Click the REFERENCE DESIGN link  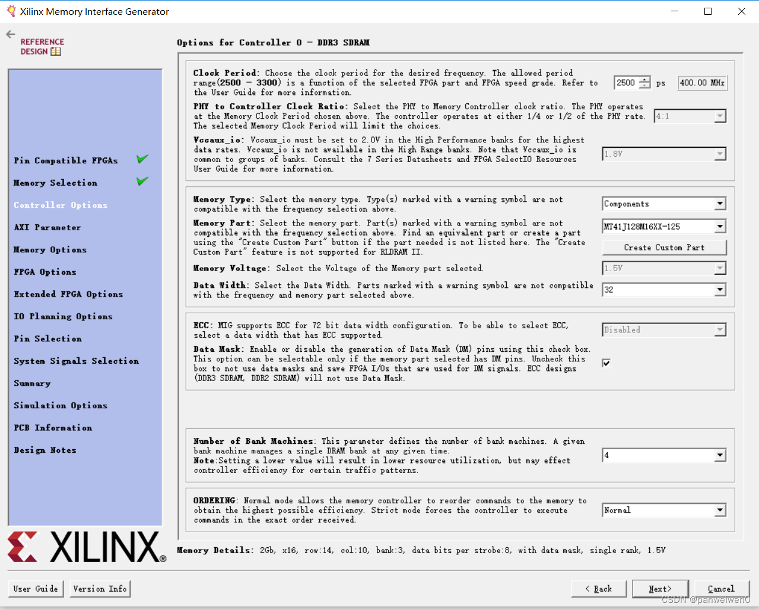[42, 47]
